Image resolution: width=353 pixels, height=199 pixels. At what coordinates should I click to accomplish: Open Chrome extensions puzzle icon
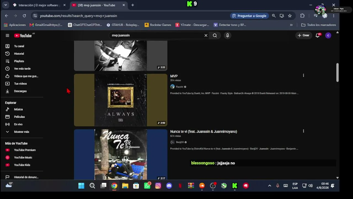[x=302, y=16]
